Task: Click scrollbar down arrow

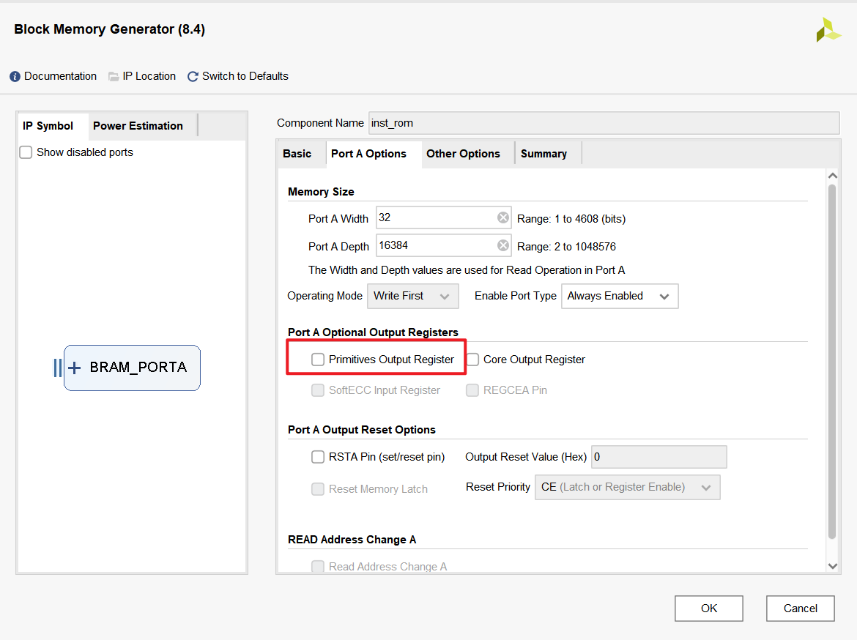Action: pyautogui.click(x=832, y=566)
